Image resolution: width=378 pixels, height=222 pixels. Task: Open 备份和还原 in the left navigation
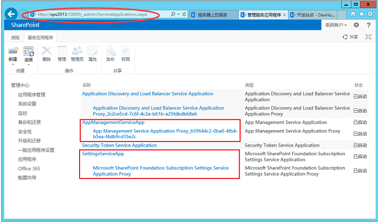click(29, 122)
